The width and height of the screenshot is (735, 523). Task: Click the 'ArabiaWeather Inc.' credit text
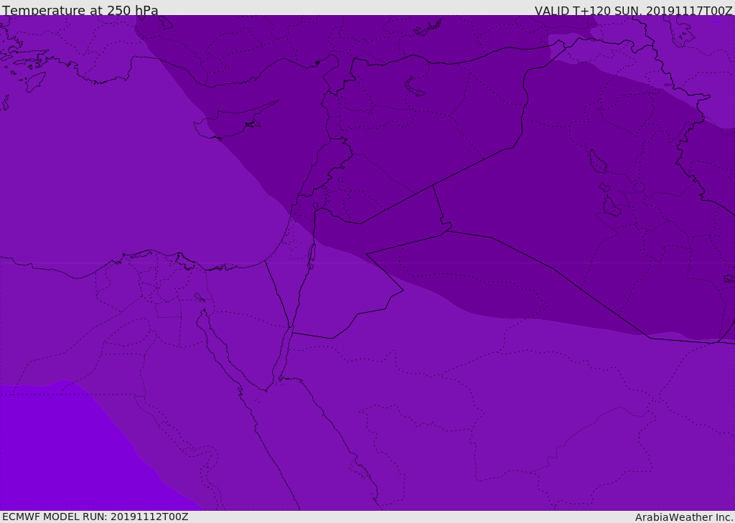click(x=684, y=517)
